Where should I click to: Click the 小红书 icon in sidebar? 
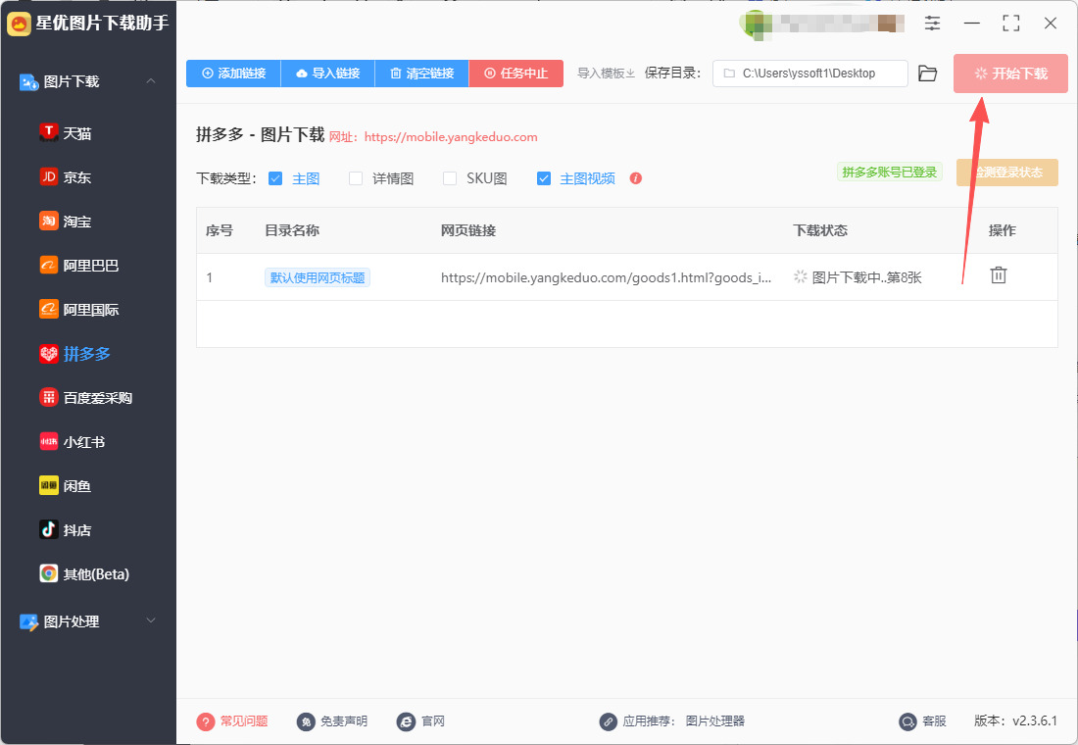49,442
